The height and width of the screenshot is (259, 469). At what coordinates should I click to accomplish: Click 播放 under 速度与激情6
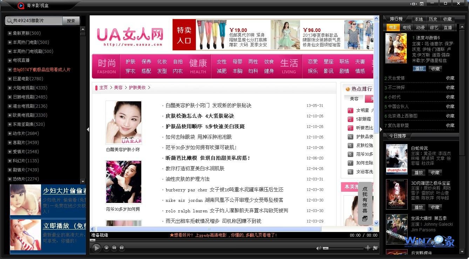[x=419, y=69]
